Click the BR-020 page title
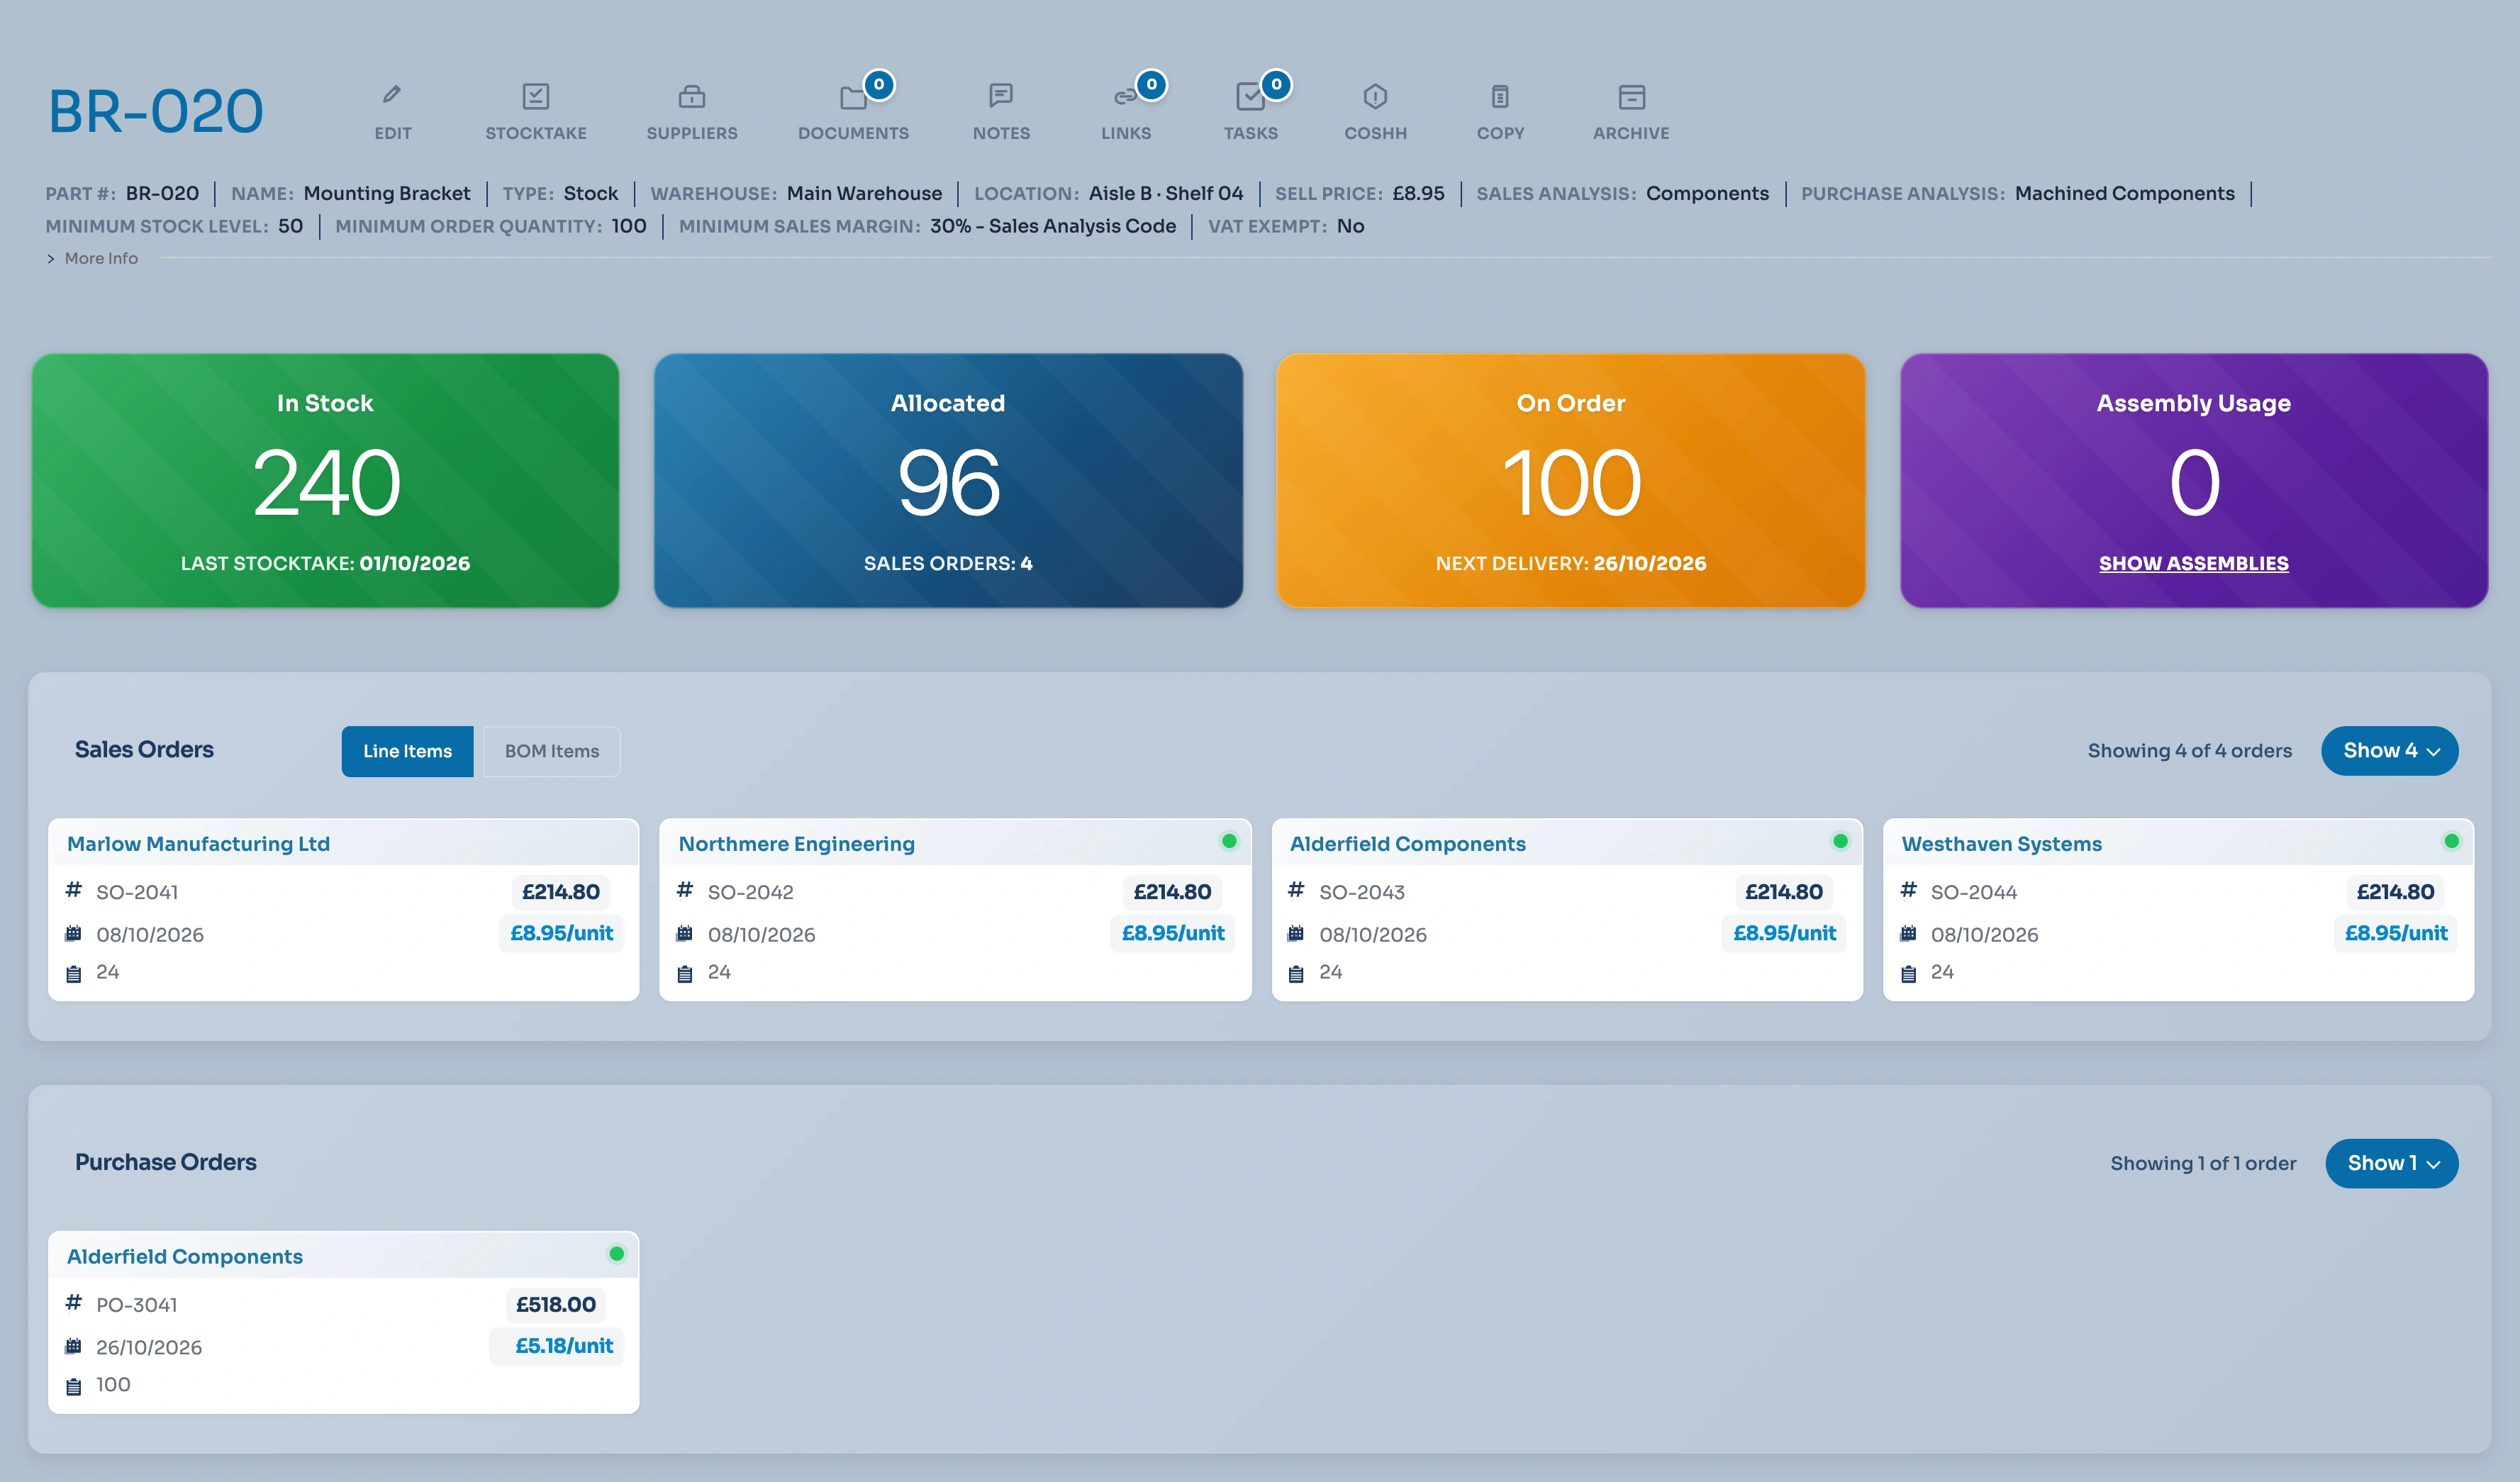Viewport: 2520px width, 1482px height. pos(156,111)
